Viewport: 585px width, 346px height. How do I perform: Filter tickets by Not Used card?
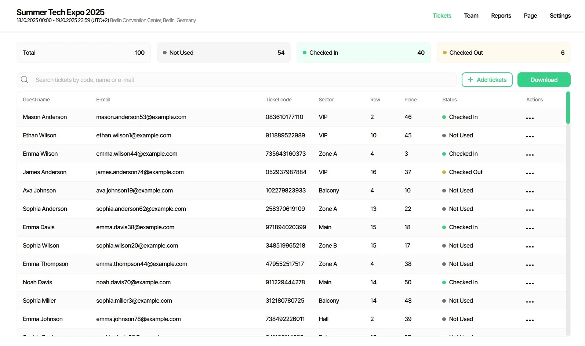point(224,53)
